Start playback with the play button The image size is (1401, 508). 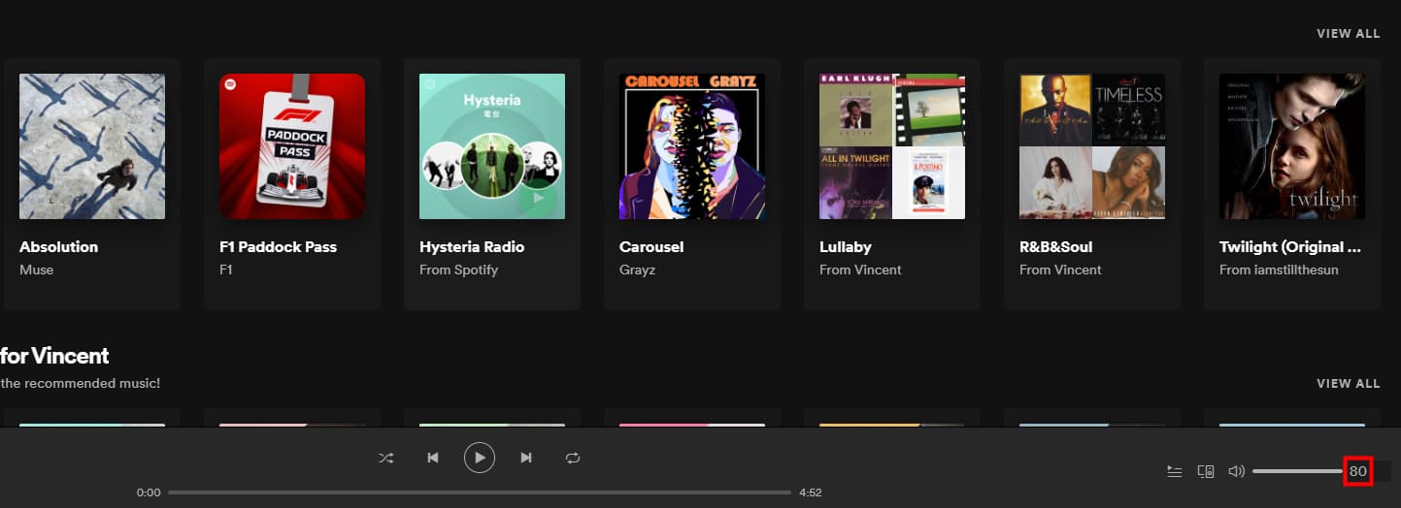pos(480,457)
